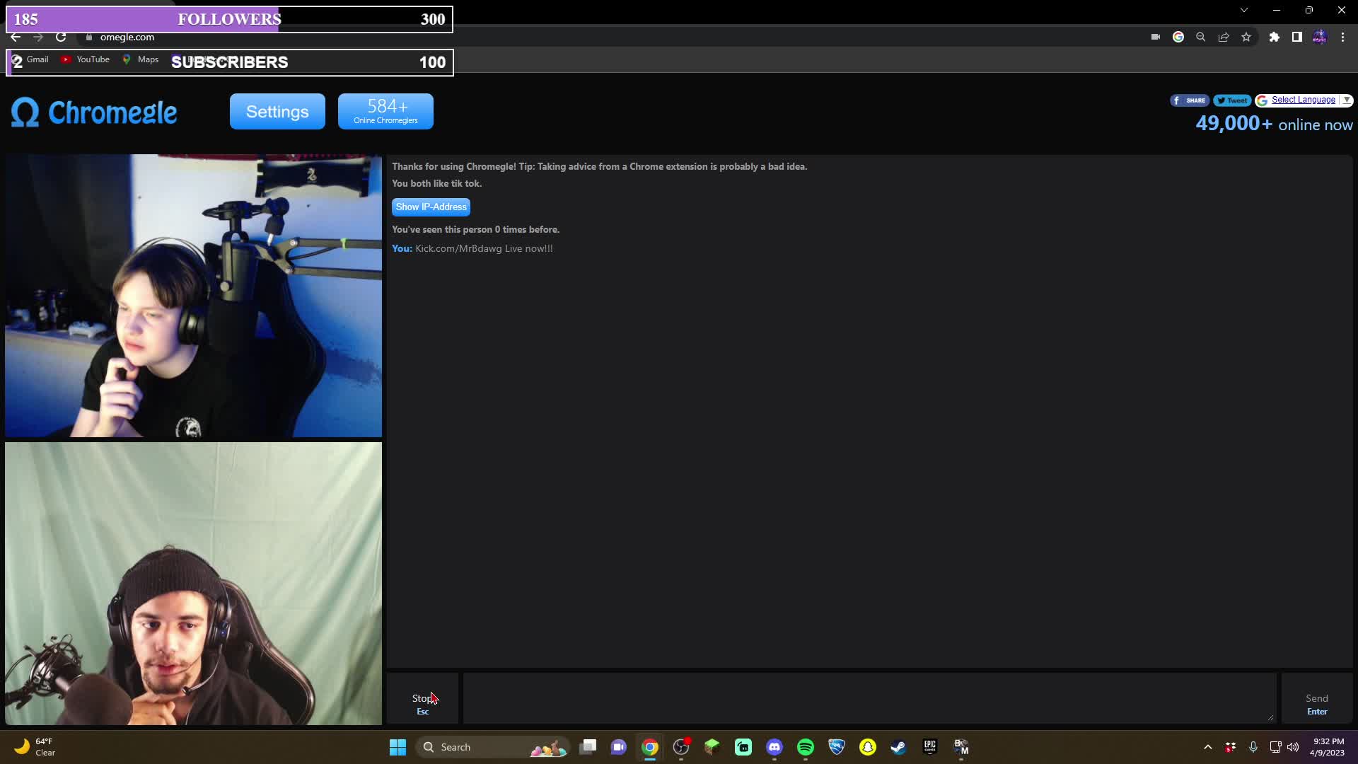Open Steam from taskbar

899,747
